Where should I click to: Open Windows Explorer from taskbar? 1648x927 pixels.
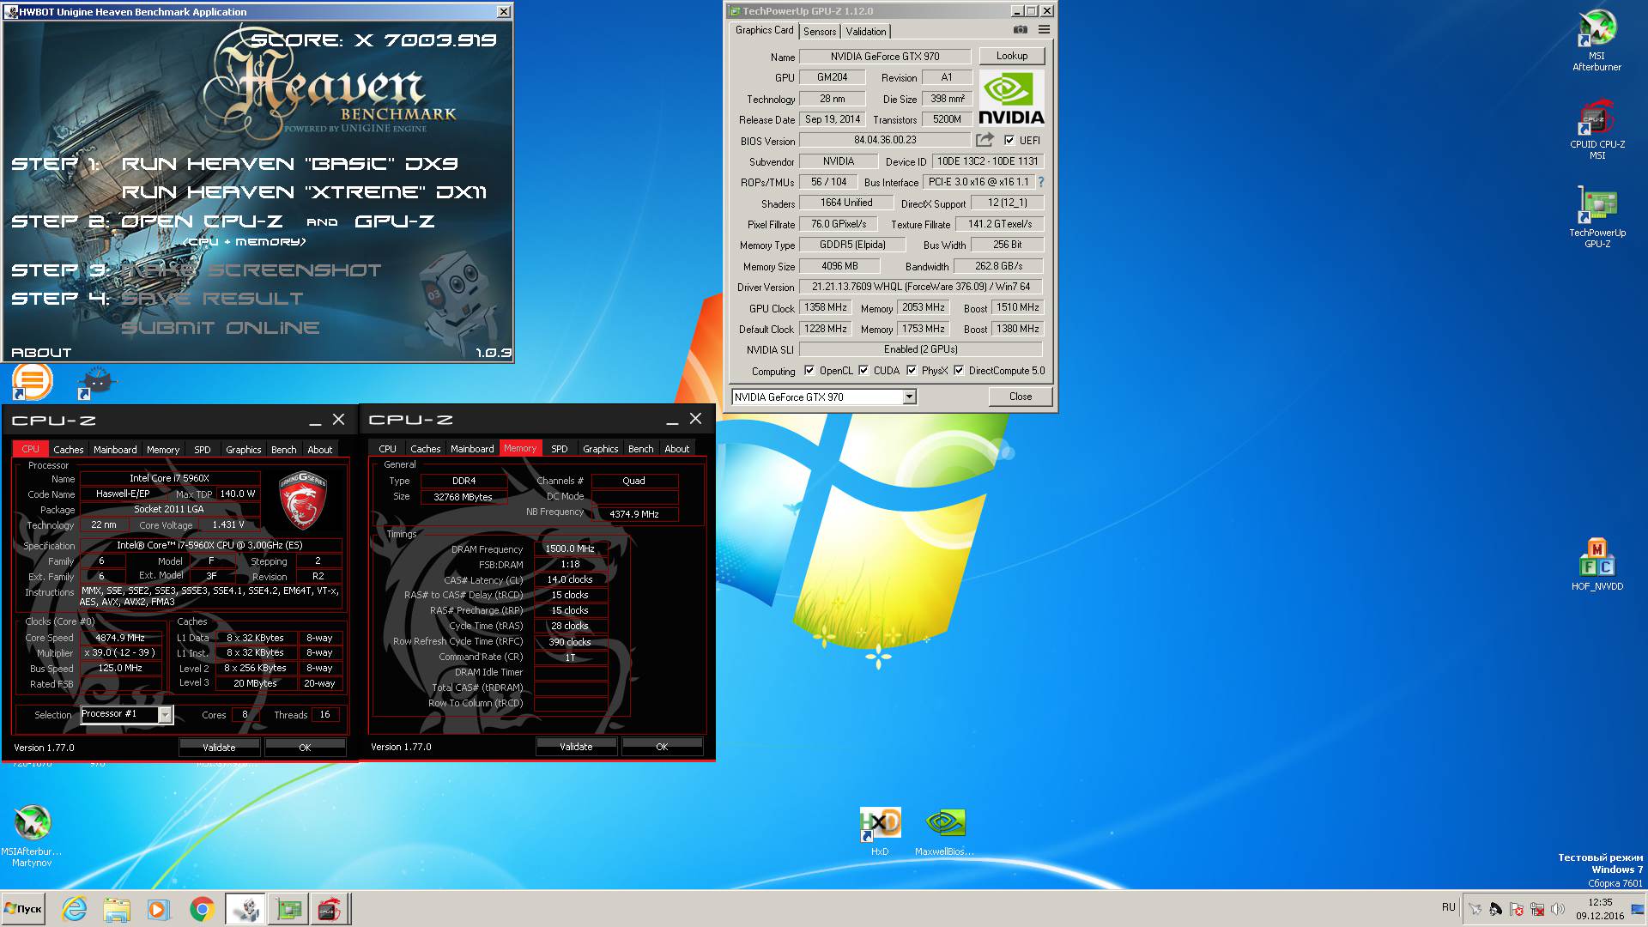tap(117, 909)
